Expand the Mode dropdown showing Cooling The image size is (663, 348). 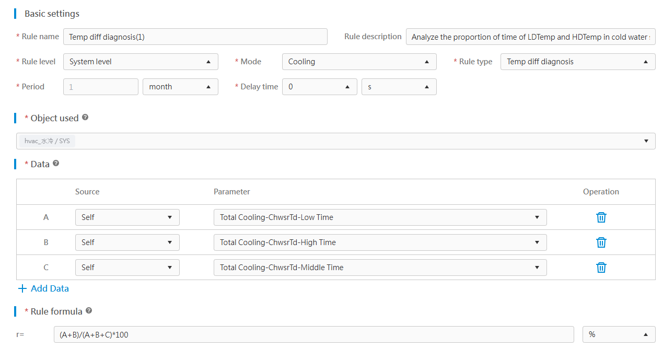[359, 62]
